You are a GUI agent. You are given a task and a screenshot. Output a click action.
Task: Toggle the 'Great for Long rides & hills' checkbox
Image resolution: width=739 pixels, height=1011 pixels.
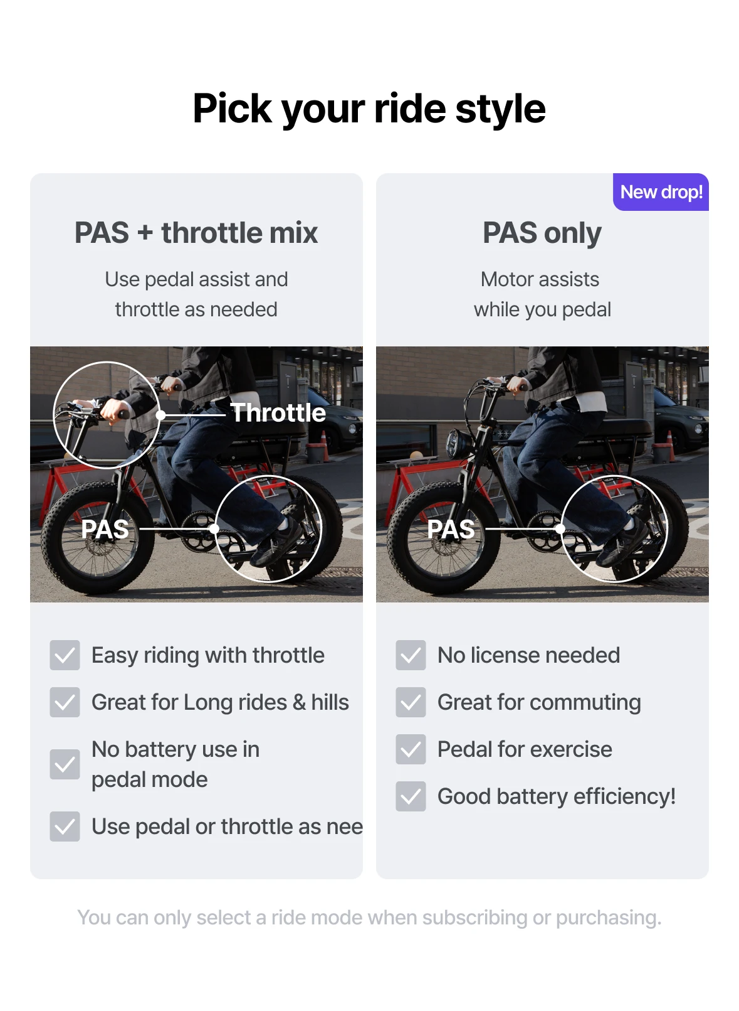[65, 702]
